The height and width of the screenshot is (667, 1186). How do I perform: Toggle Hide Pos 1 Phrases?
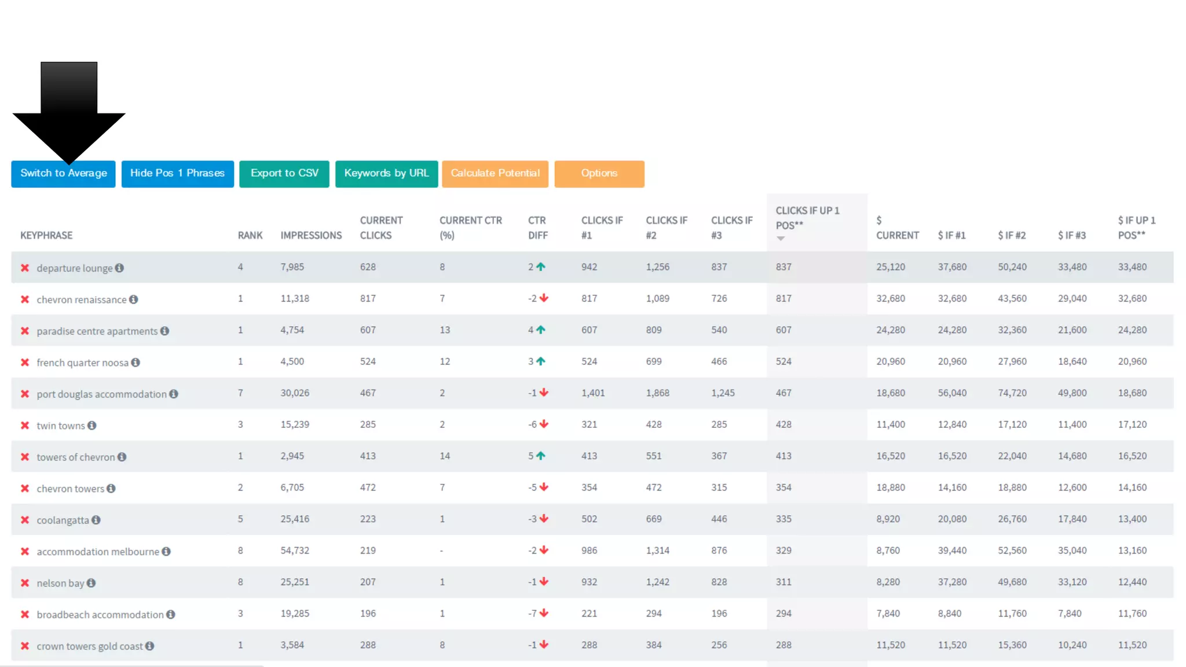[x=177, y=174]
